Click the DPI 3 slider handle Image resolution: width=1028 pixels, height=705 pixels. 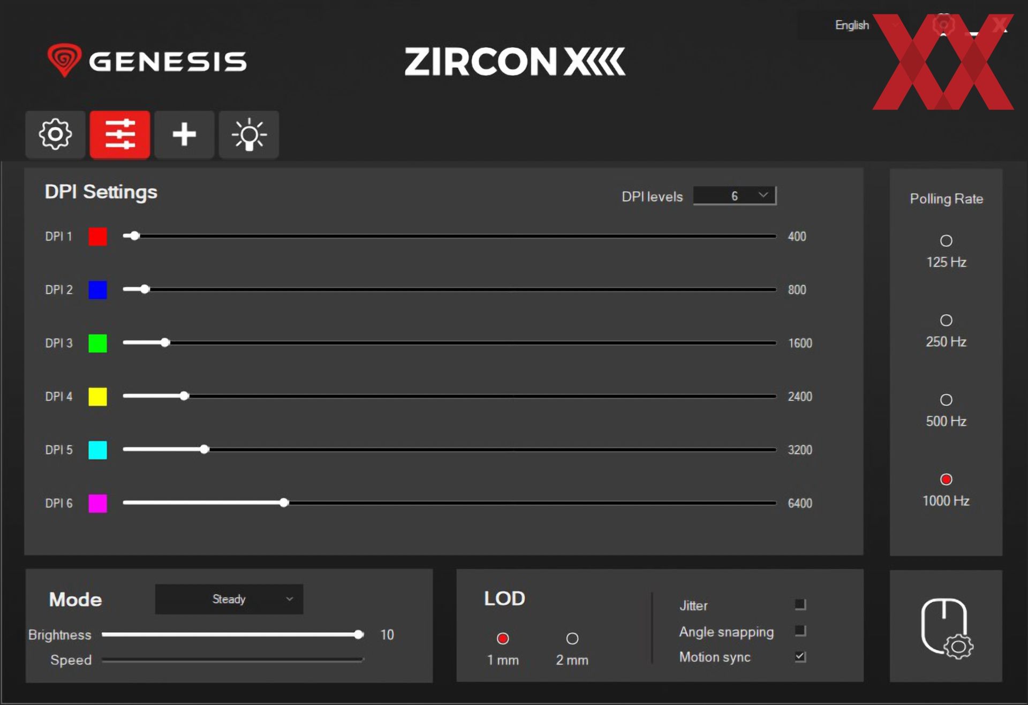pos(165,342)
